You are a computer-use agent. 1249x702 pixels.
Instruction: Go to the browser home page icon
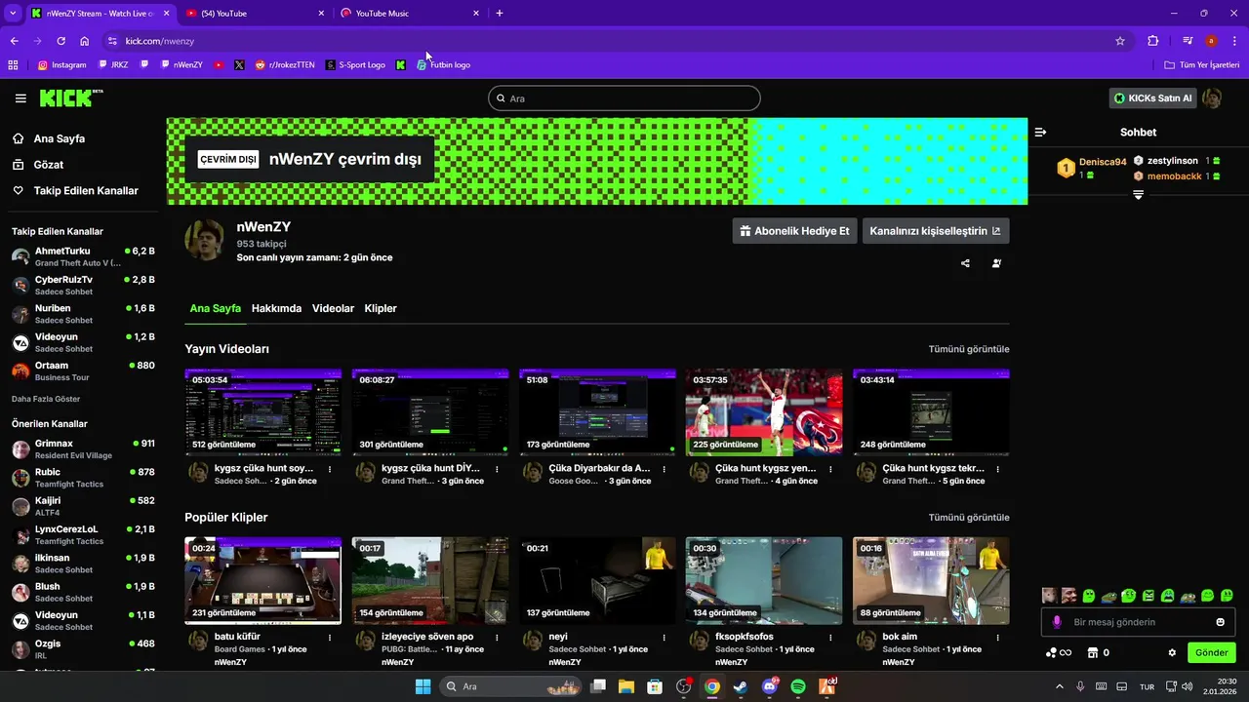(85, 41)
